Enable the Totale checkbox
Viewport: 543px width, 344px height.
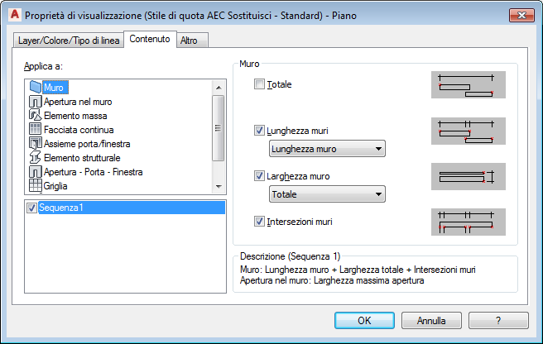coord(259,84)
